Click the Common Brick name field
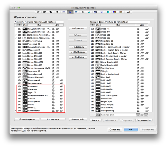Viewport: 167px width, 147px height. click(x=118, y=115)
